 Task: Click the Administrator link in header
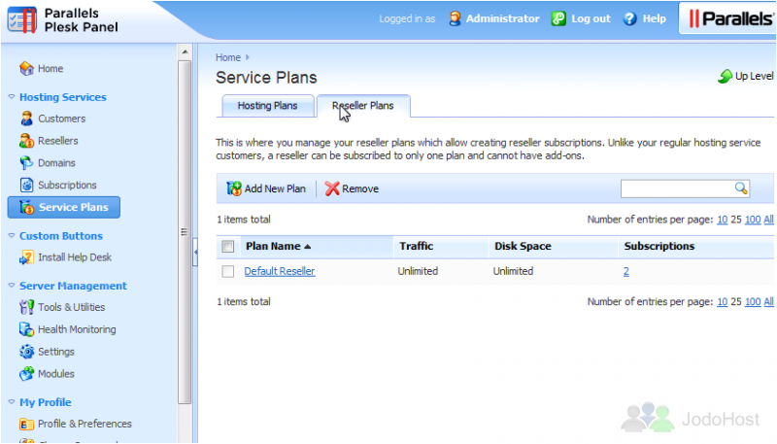pos(502,18)
